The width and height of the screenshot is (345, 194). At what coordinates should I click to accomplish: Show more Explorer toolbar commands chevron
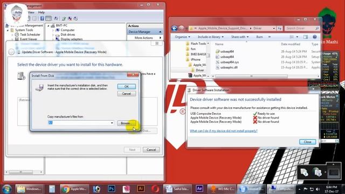click(270, 37)
